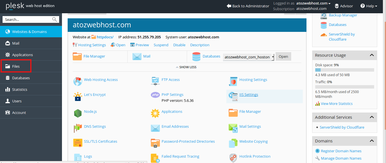
Task: Click the Password-Protected Directories icon
Action: click(x=155, y=143)
